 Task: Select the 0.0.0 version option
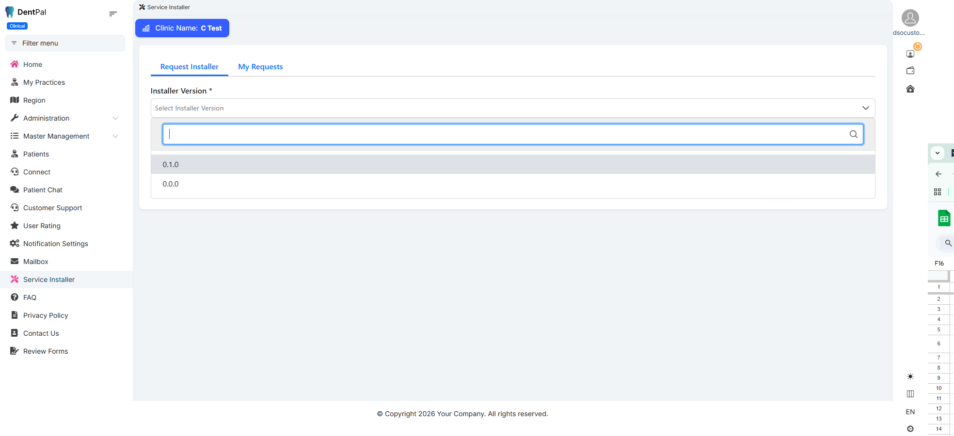pyautogui.click(x=171, y=184)
